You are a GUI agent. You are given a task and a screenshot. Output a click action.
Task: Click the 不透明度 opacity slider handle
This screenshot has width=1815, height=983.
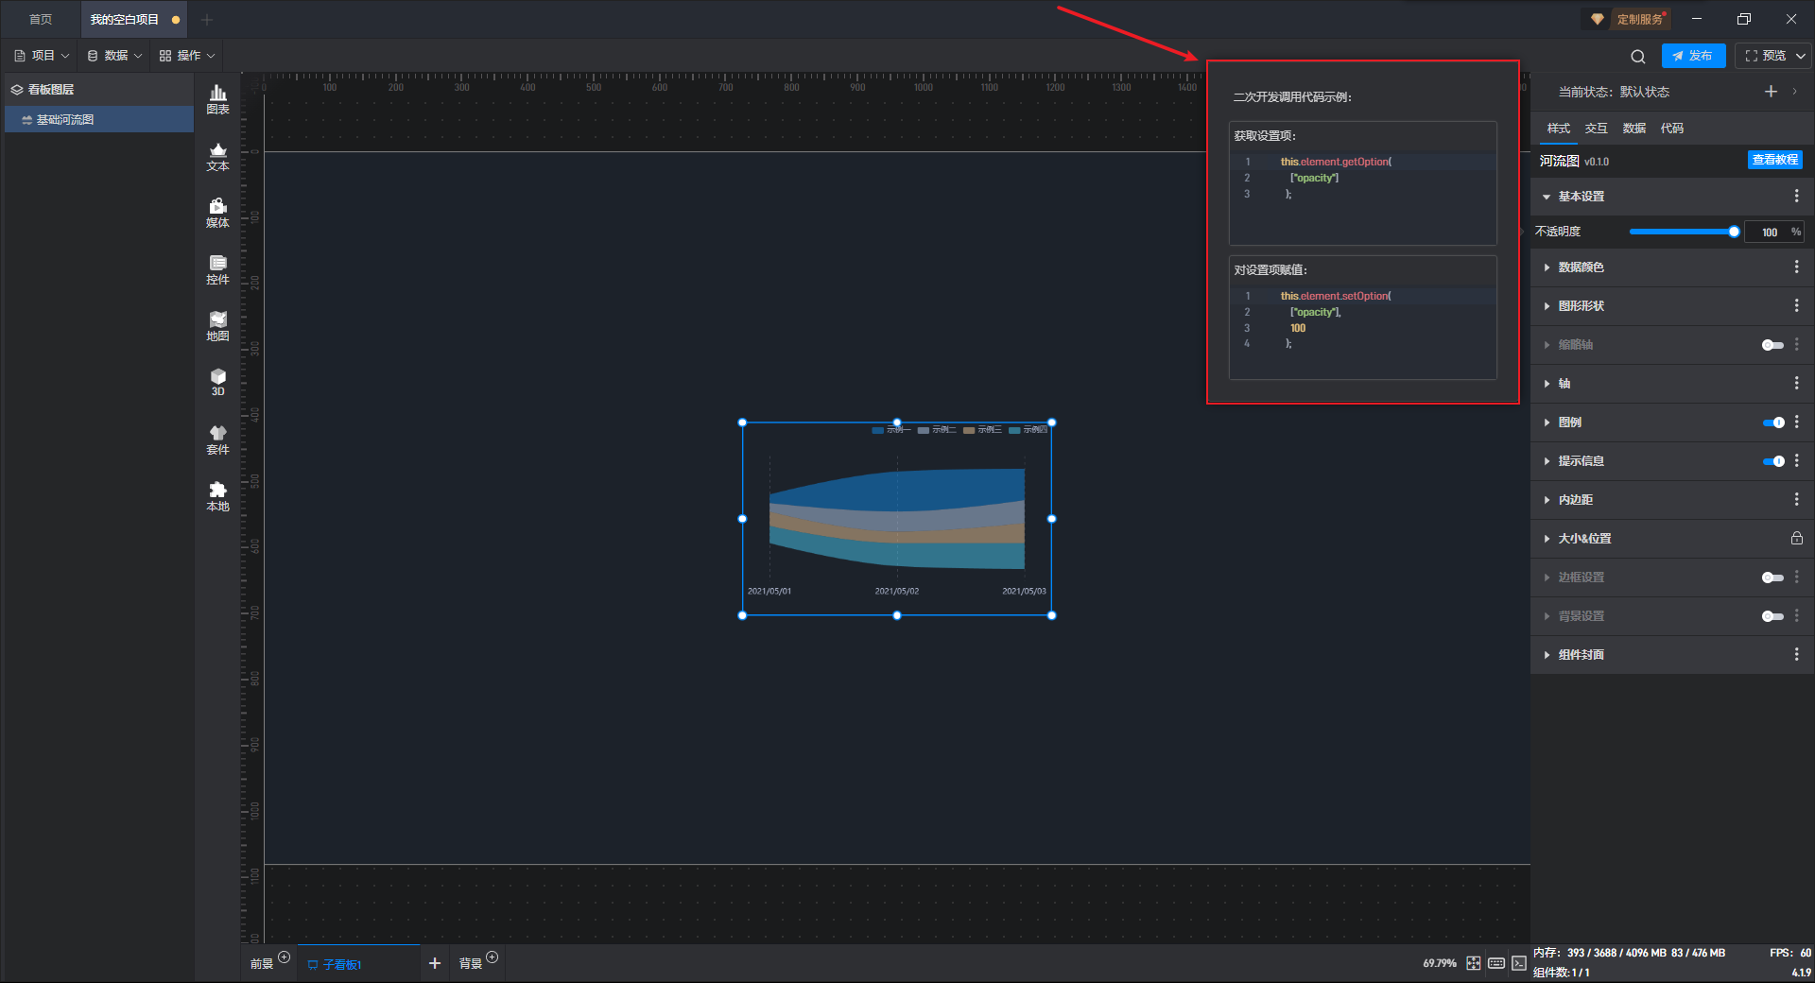(1734, 232)
